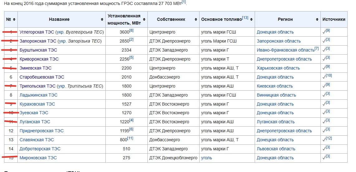The width and height of the screenshot is (356, 172).
Task: Open Приднепровская ТЭС link
Action: (41, 131)
